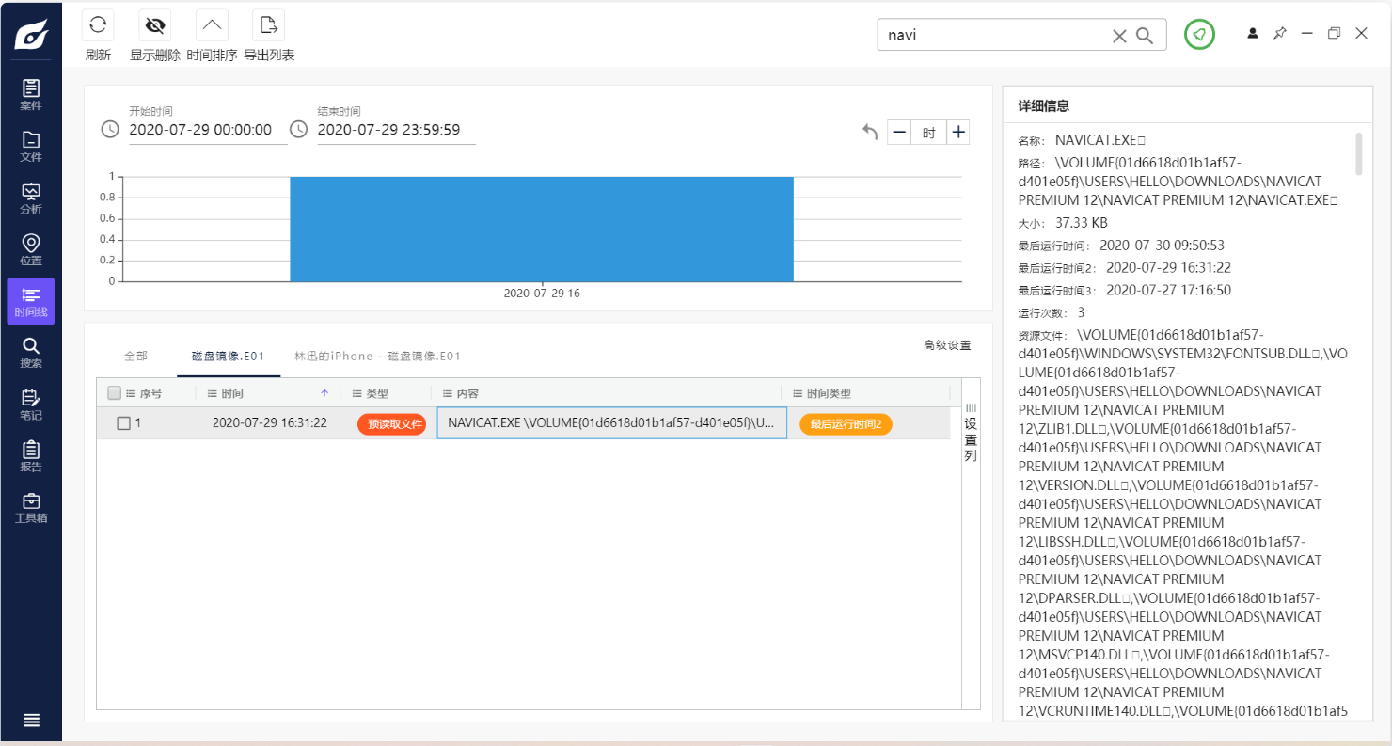Open 搜索 search in the sidebar

(x=31, y=353)
